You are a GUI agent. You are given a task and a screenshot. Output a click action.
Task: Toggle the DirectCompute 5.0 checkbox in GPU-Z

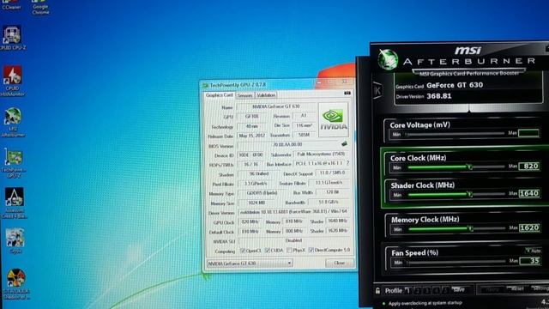tap(311, 250)
